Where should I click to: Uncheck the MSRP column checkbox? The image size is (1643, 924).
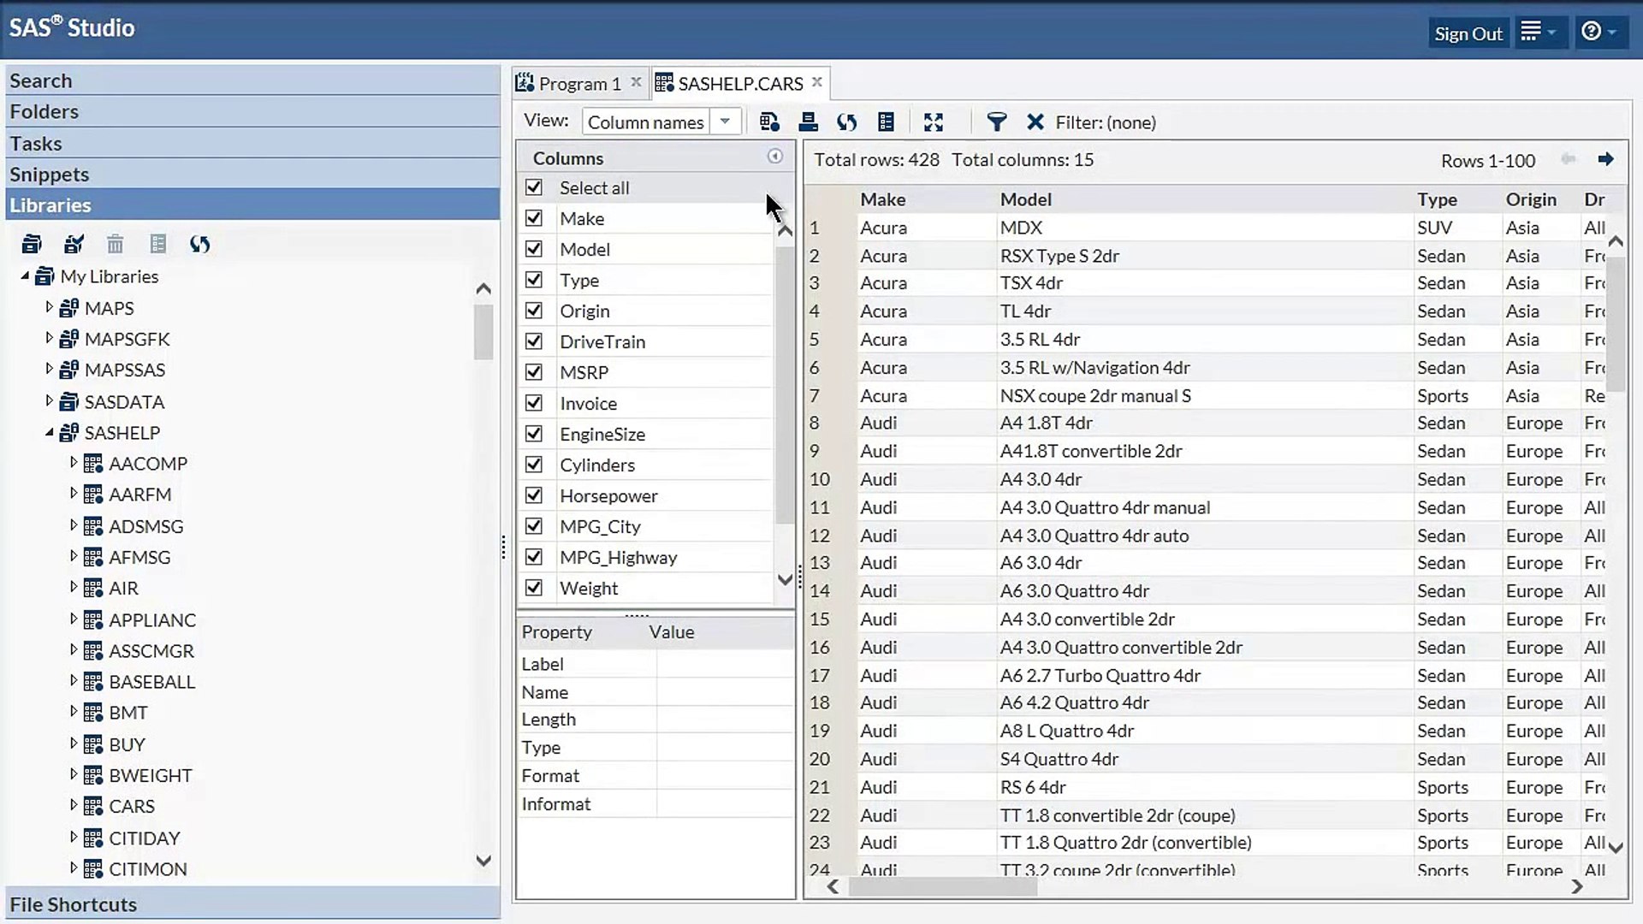[534, 372]
